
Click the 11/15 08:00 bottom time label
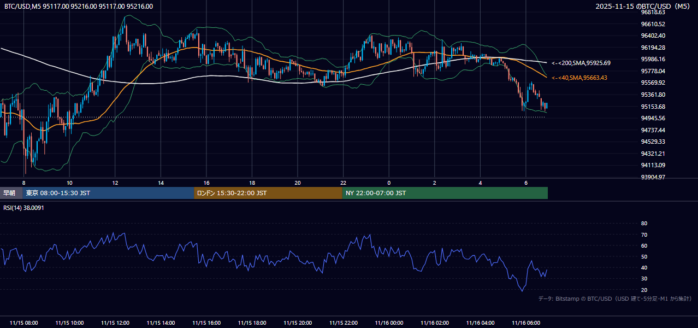pos(24,323)
